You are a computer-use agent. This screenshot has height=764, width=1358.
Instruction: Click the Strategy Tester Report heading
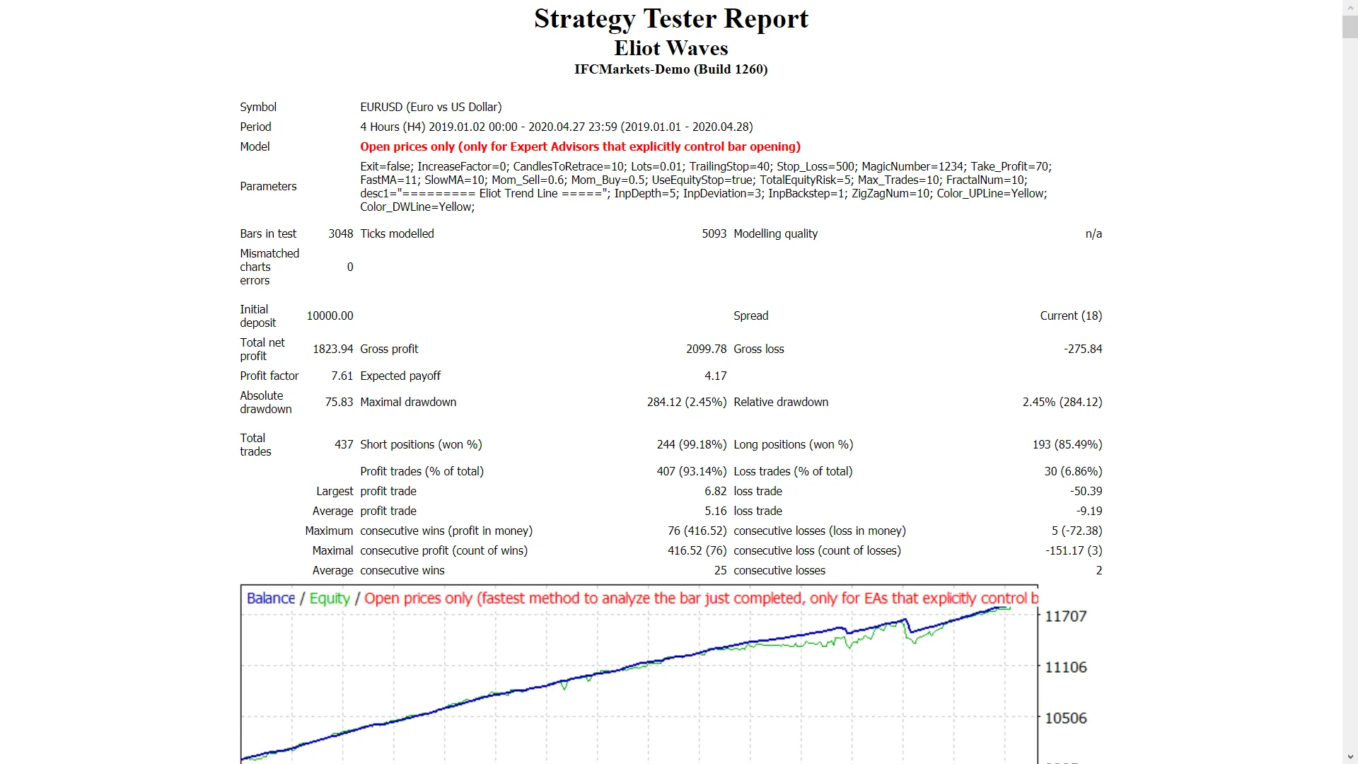671,19
